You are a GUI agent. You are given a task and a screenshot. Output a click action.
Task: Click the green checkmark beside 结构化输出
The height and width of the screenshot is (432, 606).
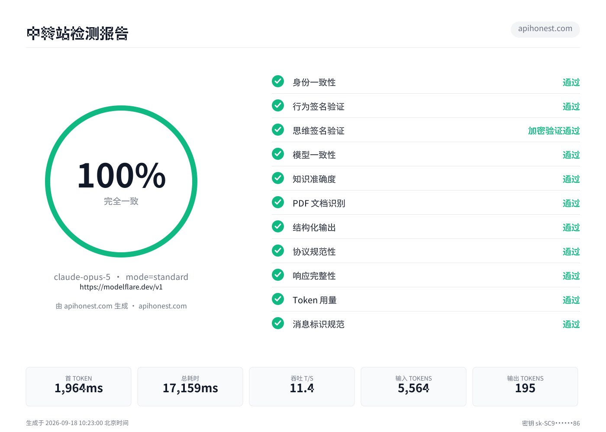click(x=278, y=226)
